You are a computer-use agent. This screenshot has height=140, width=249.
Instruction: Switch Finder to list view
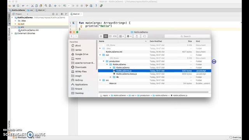coord(105,36)
